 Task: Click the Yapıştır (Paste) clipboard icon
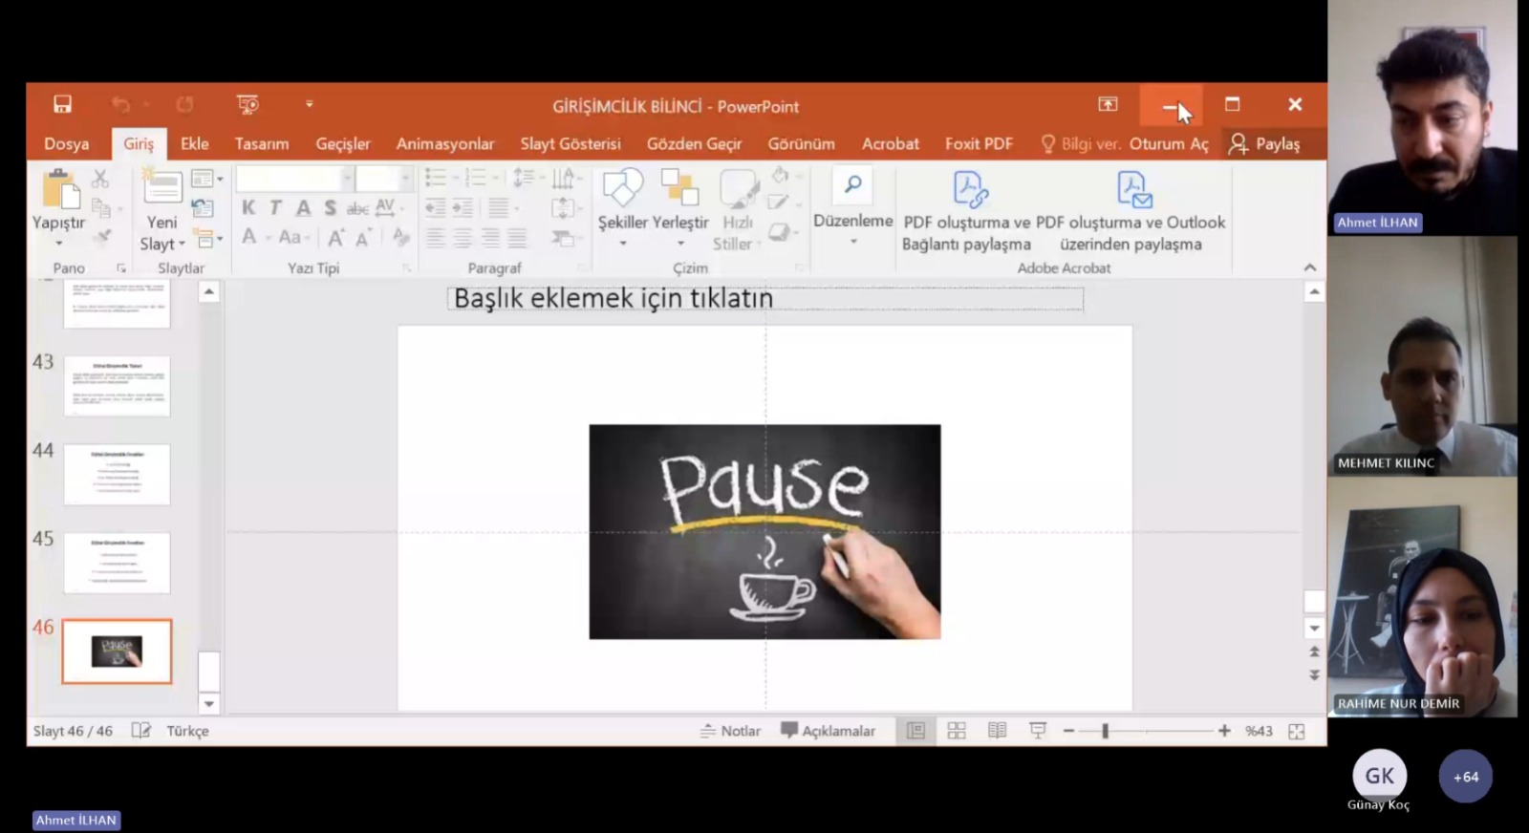59,189
